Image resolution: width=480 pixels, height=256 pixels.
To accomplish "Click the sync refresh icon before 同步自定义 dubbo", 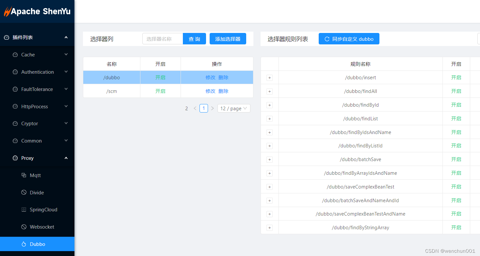I will pos(327,39).
